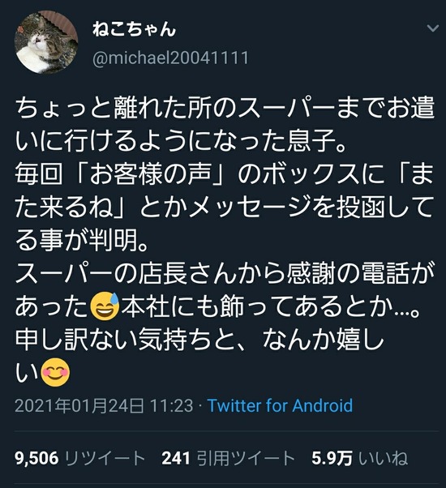Viewport: 446px width, 488px height.
Task: Click the 241 quote tweet number
Action: point(176,459)
